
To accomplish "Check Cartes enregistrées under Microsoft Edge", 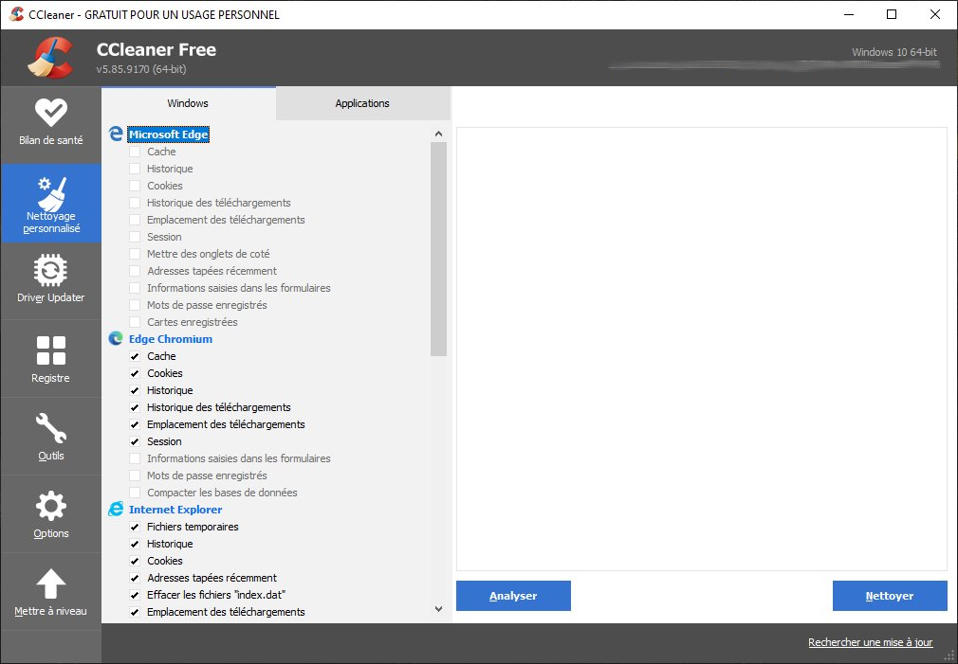I will [135, 322].
